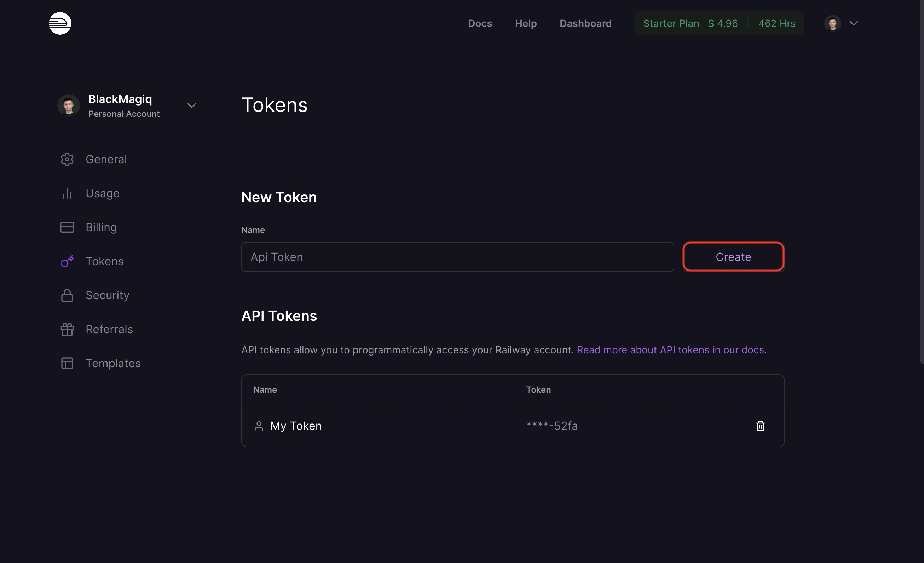Select Tokens in the sidebar
Viewport: 924px width, 563px height.
click(x=105, y=261)
